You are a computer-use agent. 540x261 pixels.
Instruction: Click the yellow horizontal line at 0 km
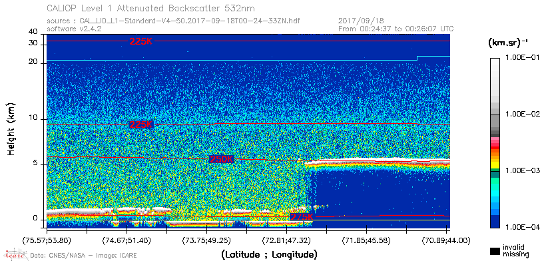pos(248,220)
